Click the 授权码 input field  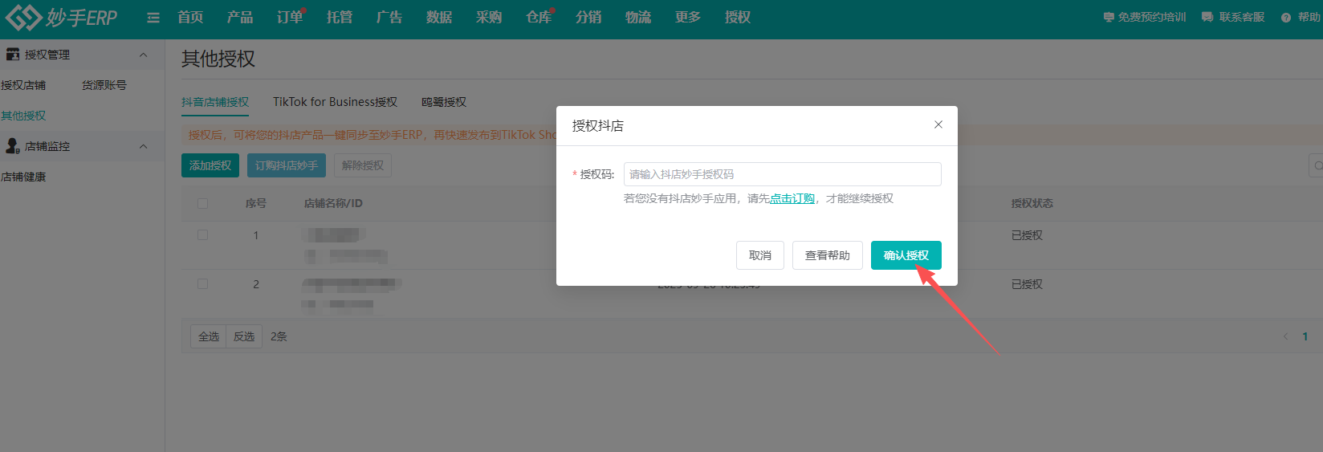point(783,174)
